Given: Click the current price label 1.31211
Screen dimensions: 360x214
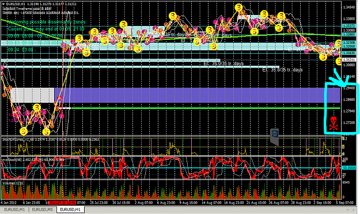Looking at the screenshot, I should 349,60.
